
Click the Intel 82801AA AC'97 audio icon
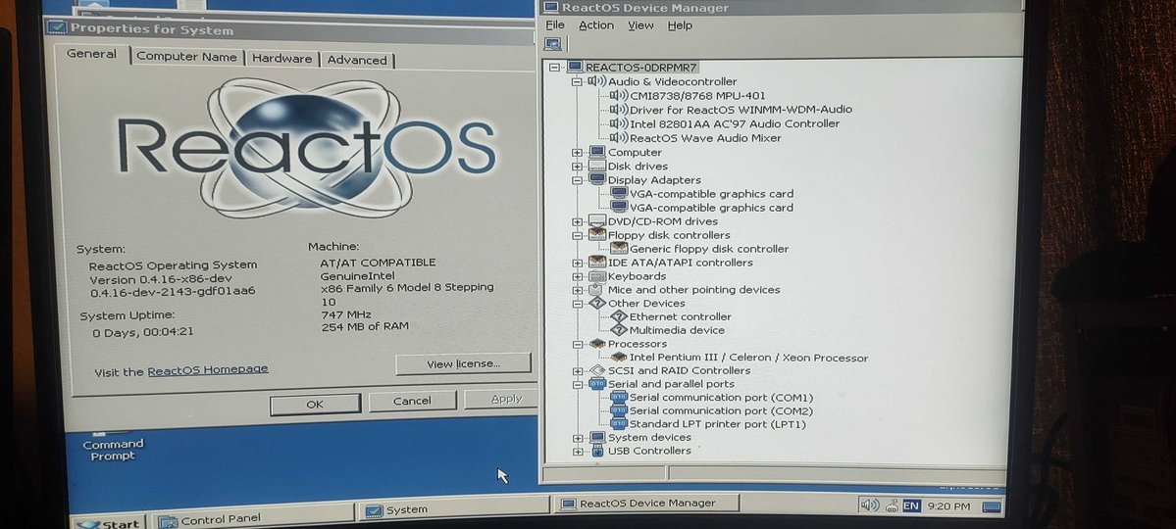click(x=619, y=123)
